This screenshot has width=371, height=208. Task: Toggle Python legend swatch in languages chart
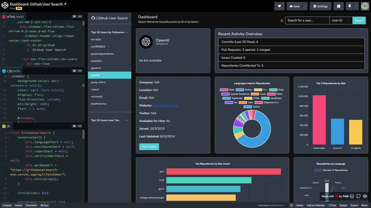tap(240, 90)
